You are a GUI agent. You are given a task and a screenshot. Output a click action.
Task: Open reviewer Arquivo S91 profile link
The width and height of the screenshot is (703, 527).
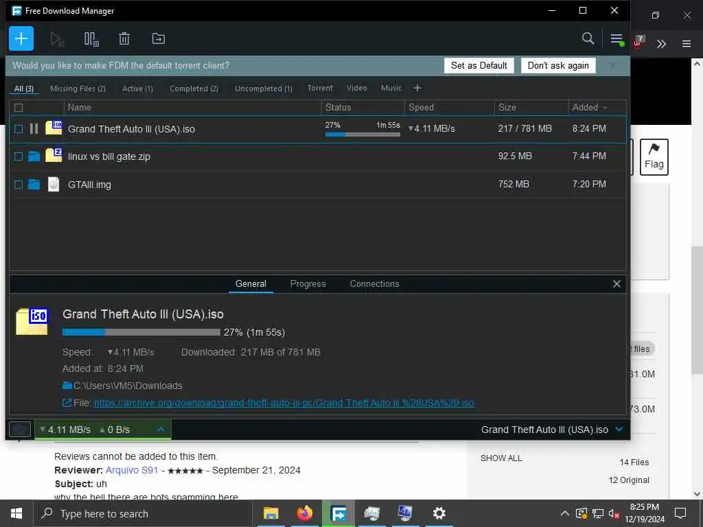(131, 470)
